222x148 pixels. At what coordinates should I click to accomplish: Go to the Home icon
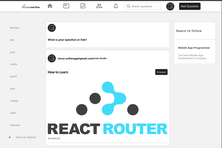[50, 6]
